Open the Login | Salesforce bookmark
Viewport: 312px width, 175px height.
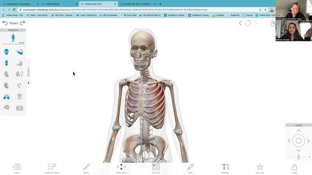coord(86,15)
